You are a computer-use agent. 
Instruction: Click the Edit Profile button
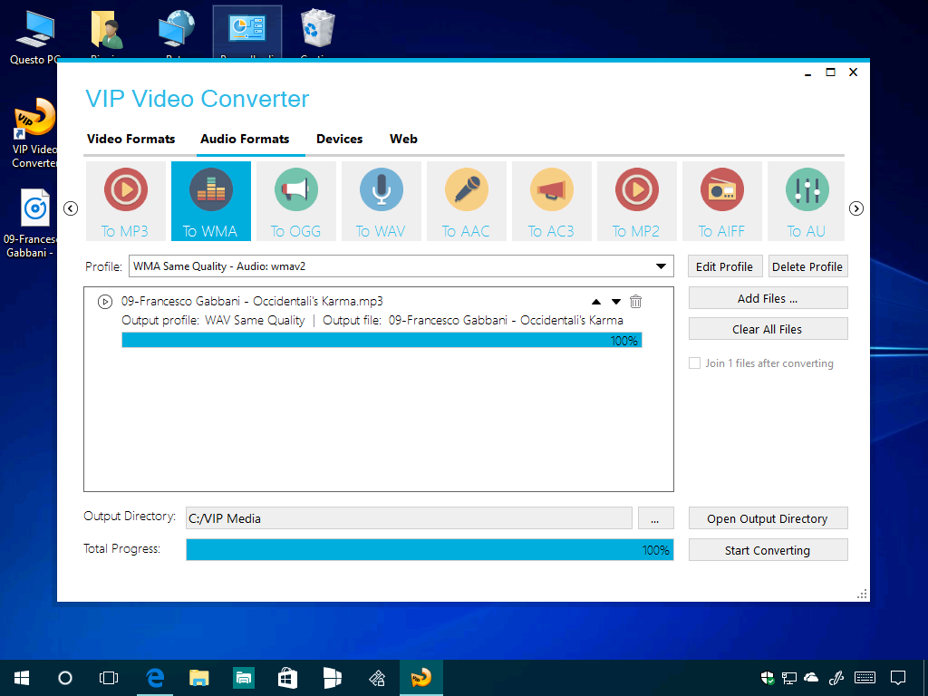(724, 266)
